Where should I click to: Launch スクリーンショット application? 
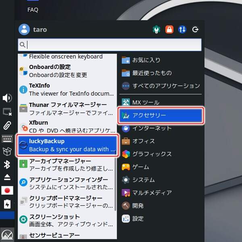(67, 220)
